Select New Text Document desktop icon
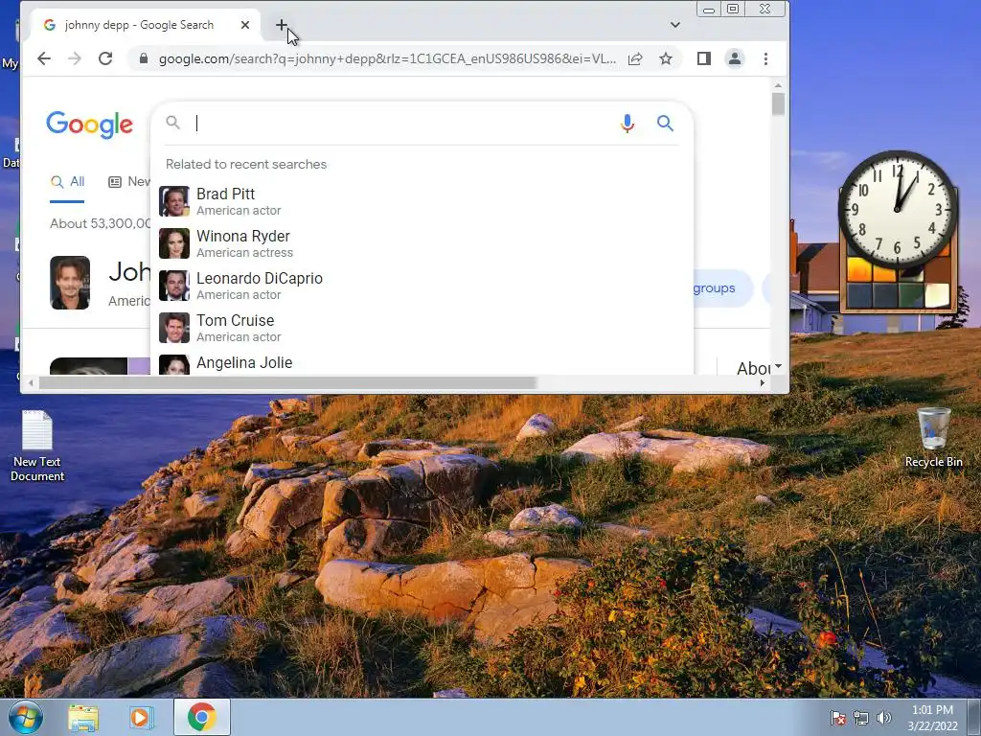The image size is (981, 736). coord(37,447)
